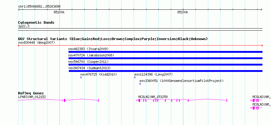Open the LPAR3|NM_012152 gene label

32,97
